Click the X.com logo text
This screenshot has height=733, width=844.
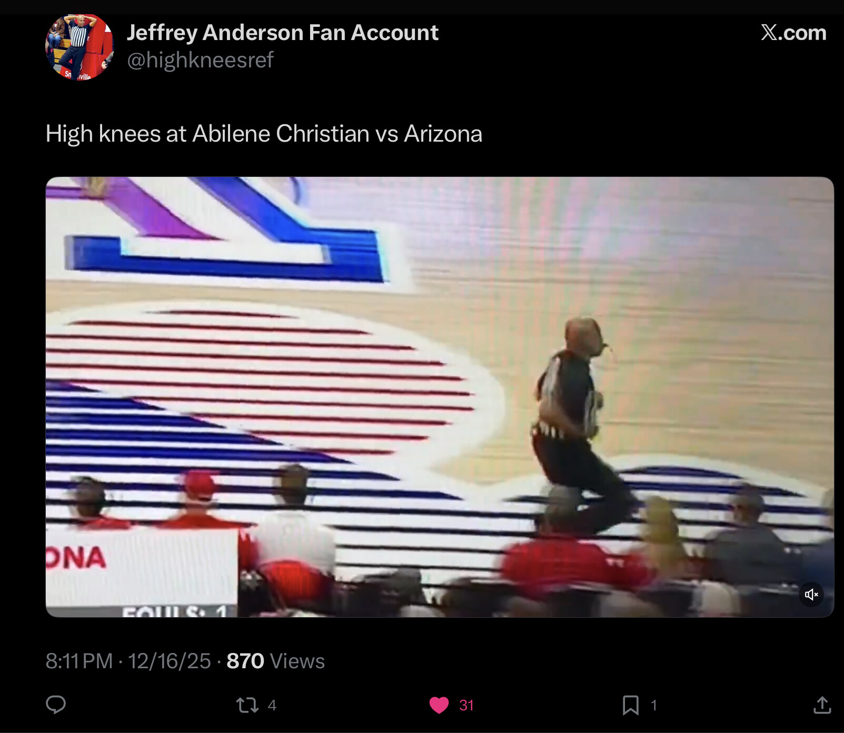(793, 33)
